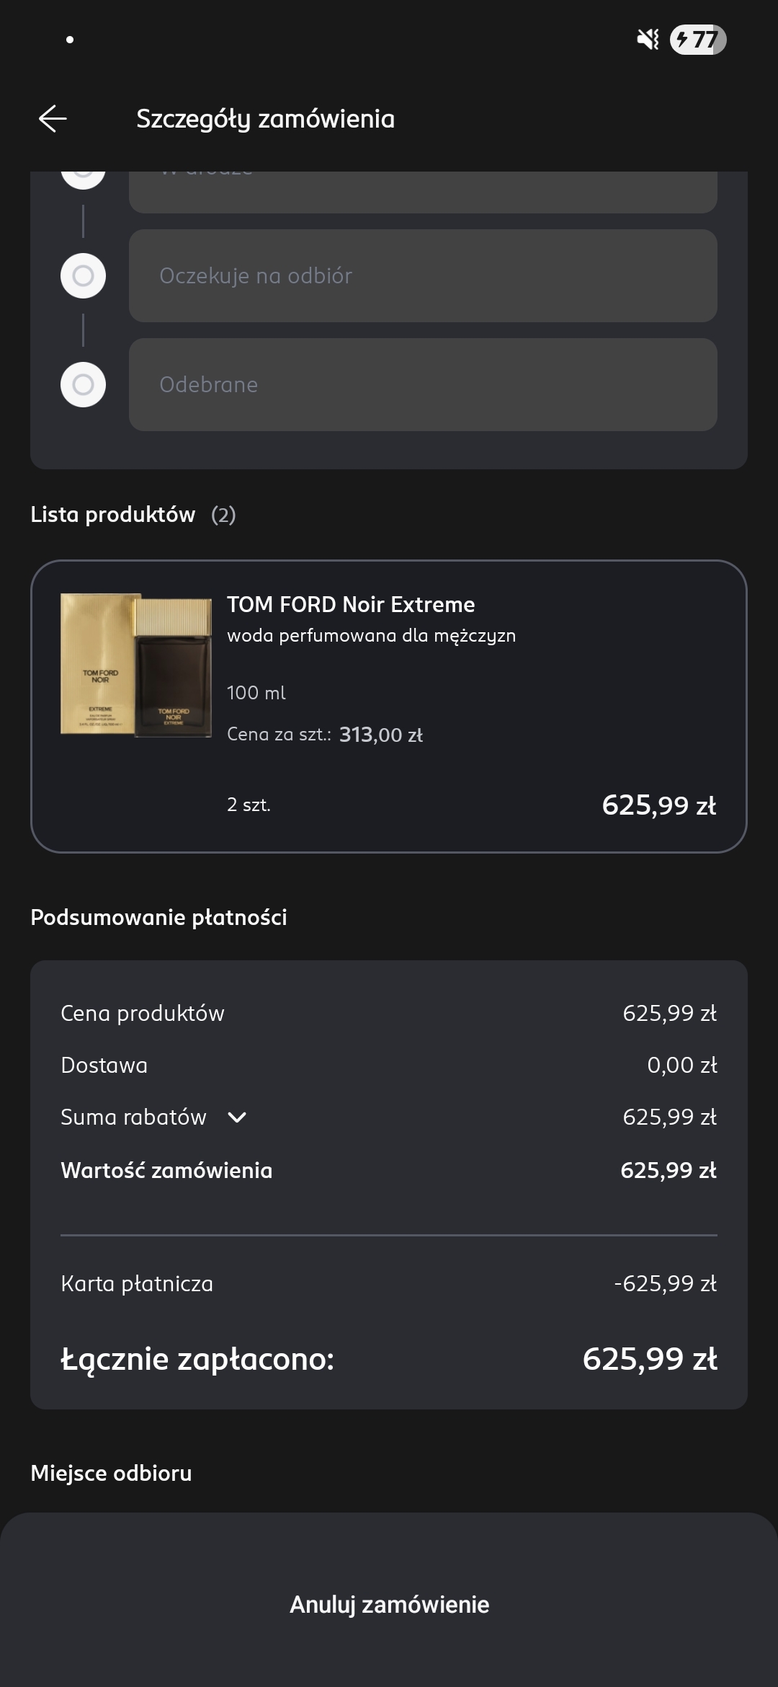This screenshot has width=778, height=1687.
Task: Select the 'Oczekuje na odbiór' status circle
Action: point(84,275)
